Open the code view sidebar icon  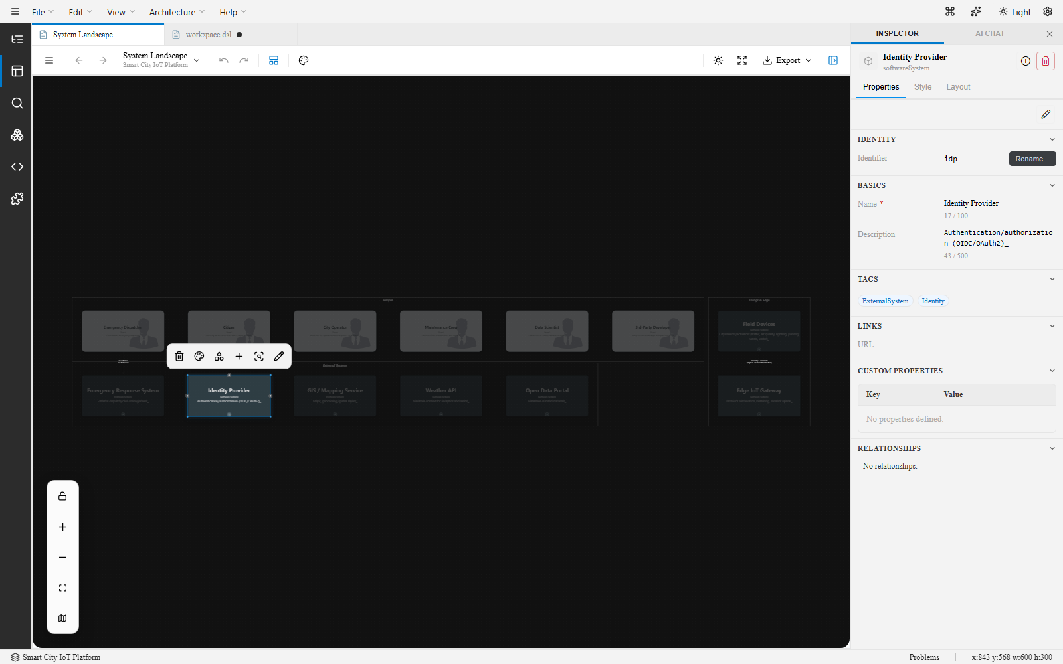click(x=17, y=167)
